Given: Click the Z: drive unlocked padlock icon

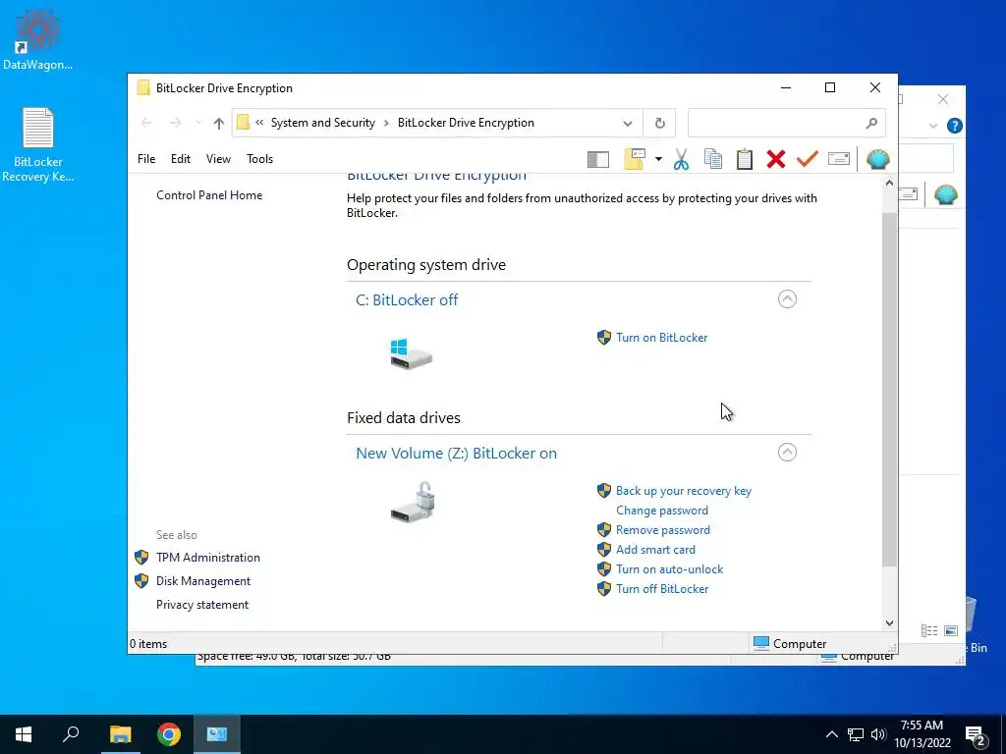Looking at the screenshot, I should pos(413,502).
